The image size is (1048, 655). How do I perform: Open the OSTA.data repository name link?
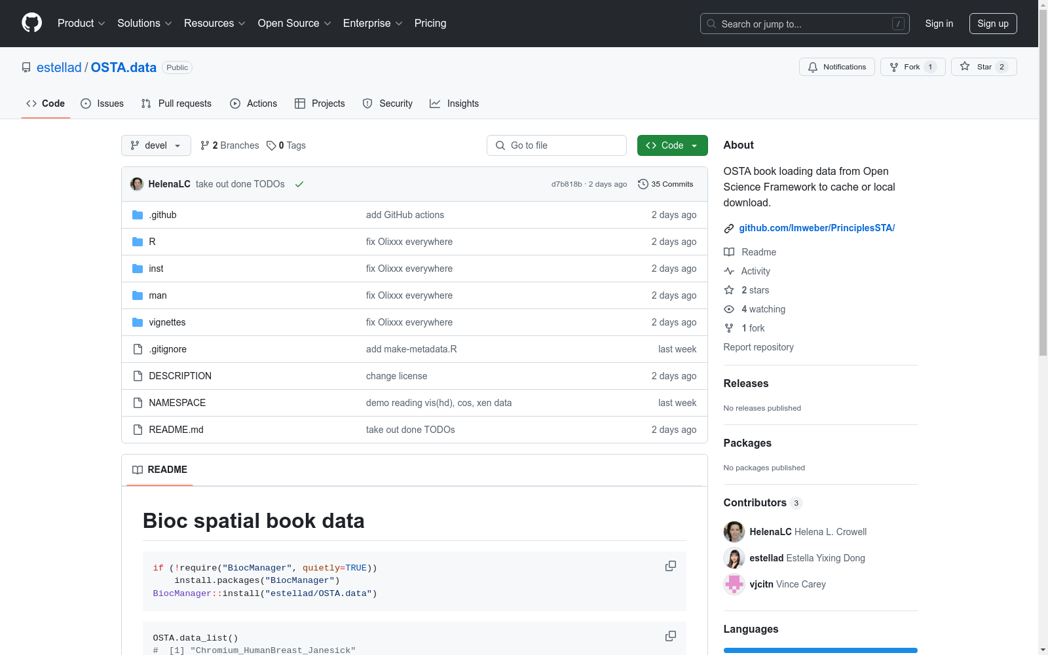click(124, 67)
